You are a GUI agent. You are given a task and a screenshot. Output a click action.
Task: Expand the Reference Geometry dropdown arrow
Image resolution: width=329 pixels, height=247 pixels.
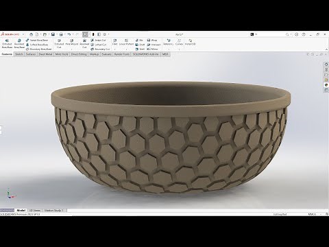point(169,49)
